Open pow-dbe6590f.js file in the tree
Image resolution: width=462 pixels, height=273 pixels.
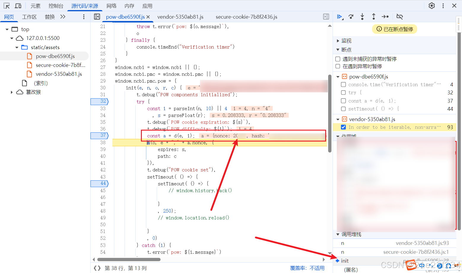[x=55, y=56]
